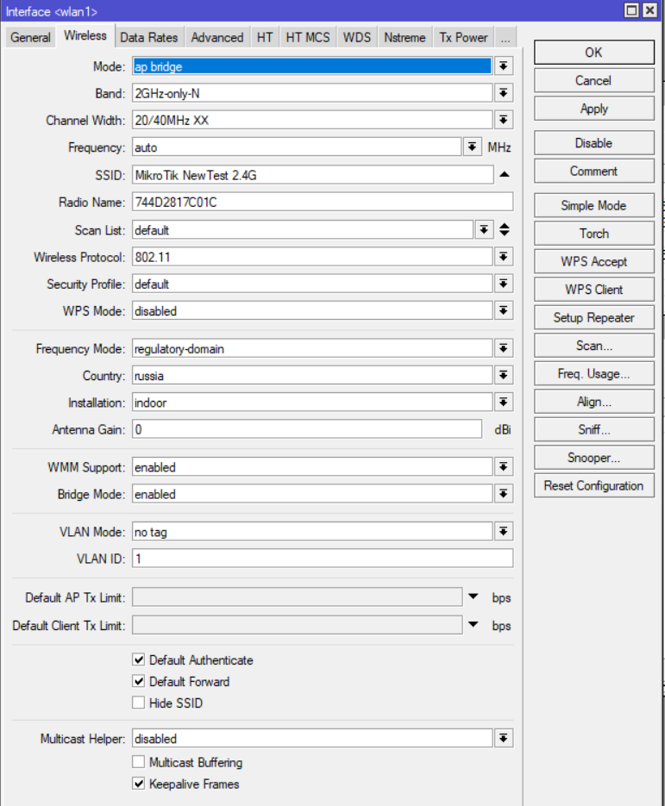Enable the Hide SSID checkbox
Viewport: 665px width, 806px height.
point(138,703)
